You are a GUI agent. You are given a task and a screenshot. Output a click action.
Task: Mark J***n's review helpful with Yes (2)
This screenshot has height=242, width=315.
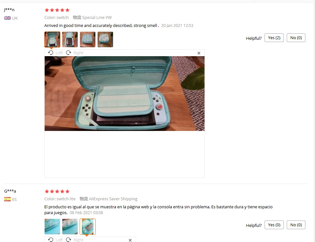[x=274, y=38]
